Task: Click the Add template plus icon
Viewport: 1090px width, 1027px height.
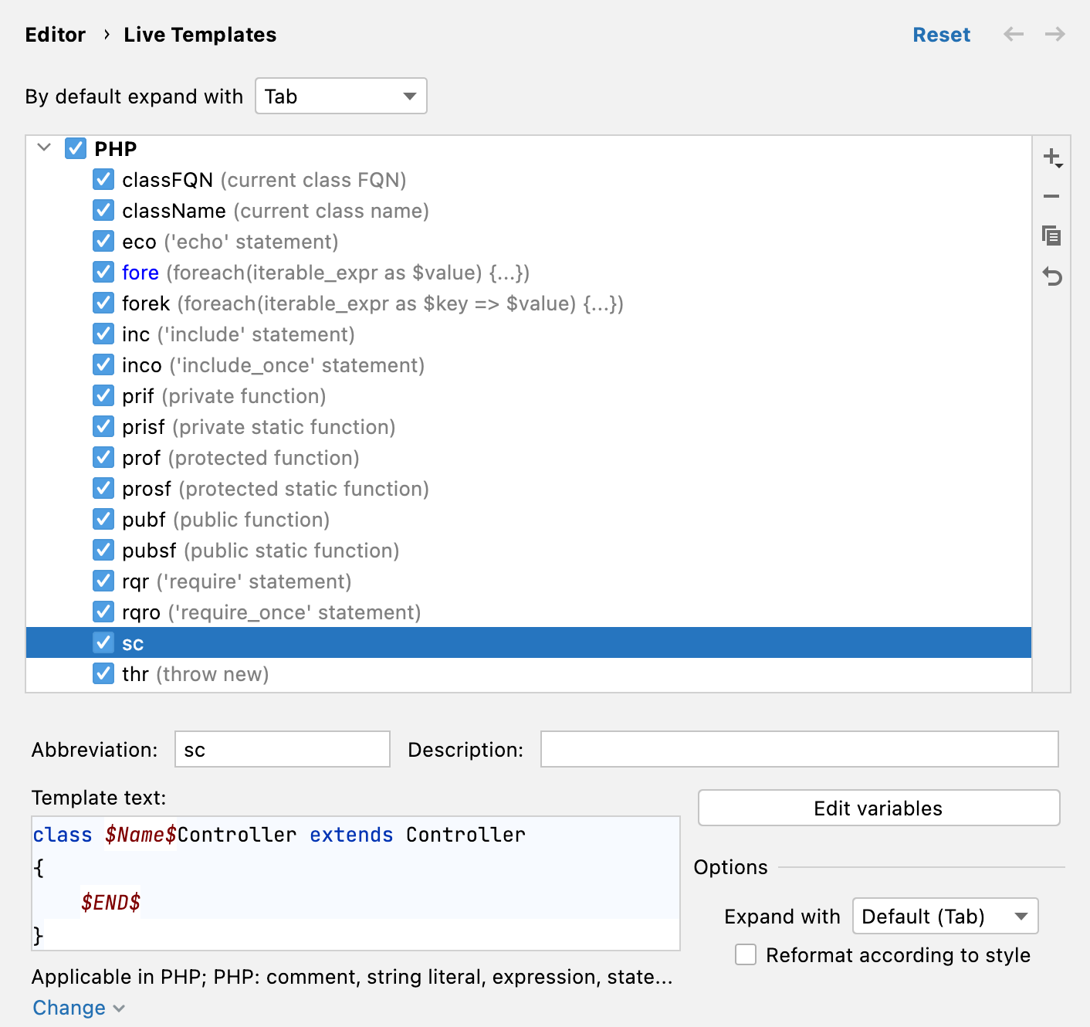Action: pos(1052,158)
